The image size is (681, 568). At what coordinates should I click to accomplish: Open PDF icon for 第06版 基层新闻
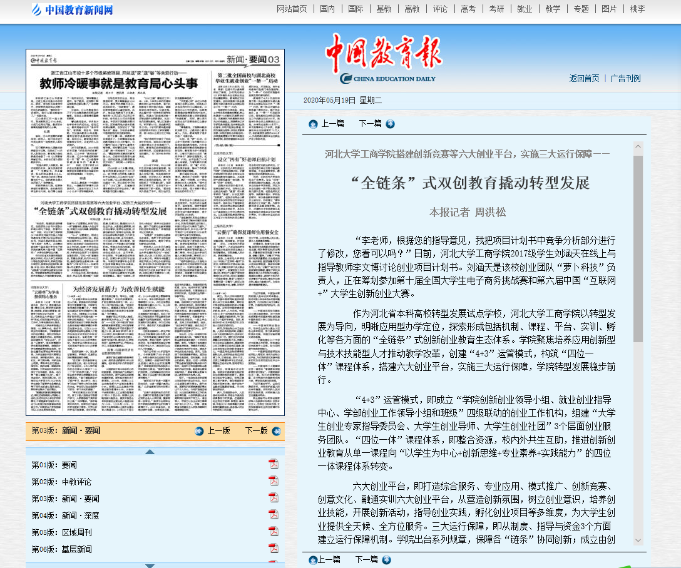click(273, 549)
